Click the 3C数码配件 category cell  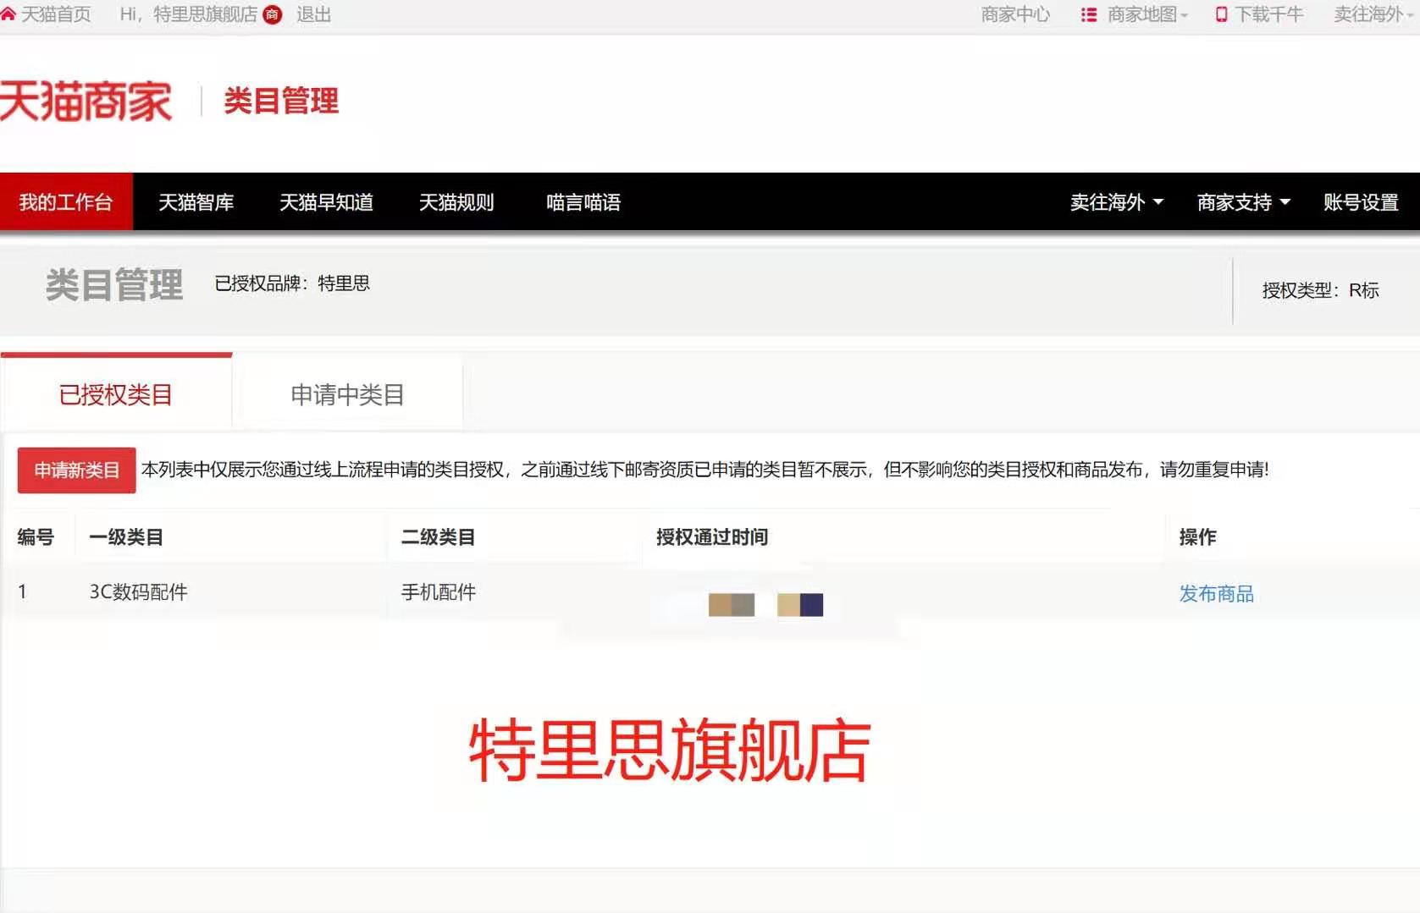pyautogui.click(x=139, y=592)
